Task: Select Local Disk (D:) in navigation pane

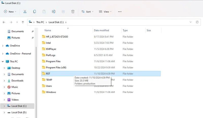Action: [19, 112]
